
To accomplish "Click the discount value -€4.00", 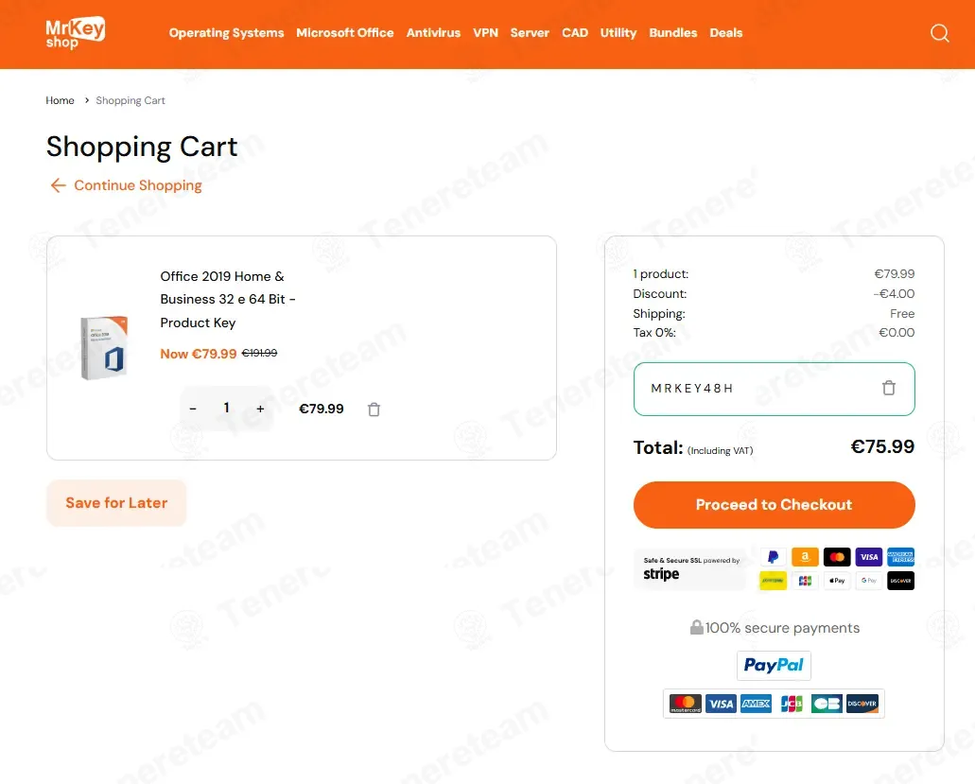I will [894, 293].
